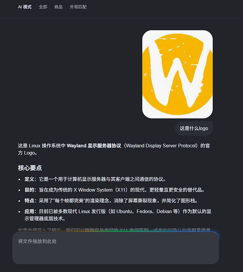Click the bold Wayland 显示服务器协议 text
This screenshot has width=243, height=272.
click(94, 146)
